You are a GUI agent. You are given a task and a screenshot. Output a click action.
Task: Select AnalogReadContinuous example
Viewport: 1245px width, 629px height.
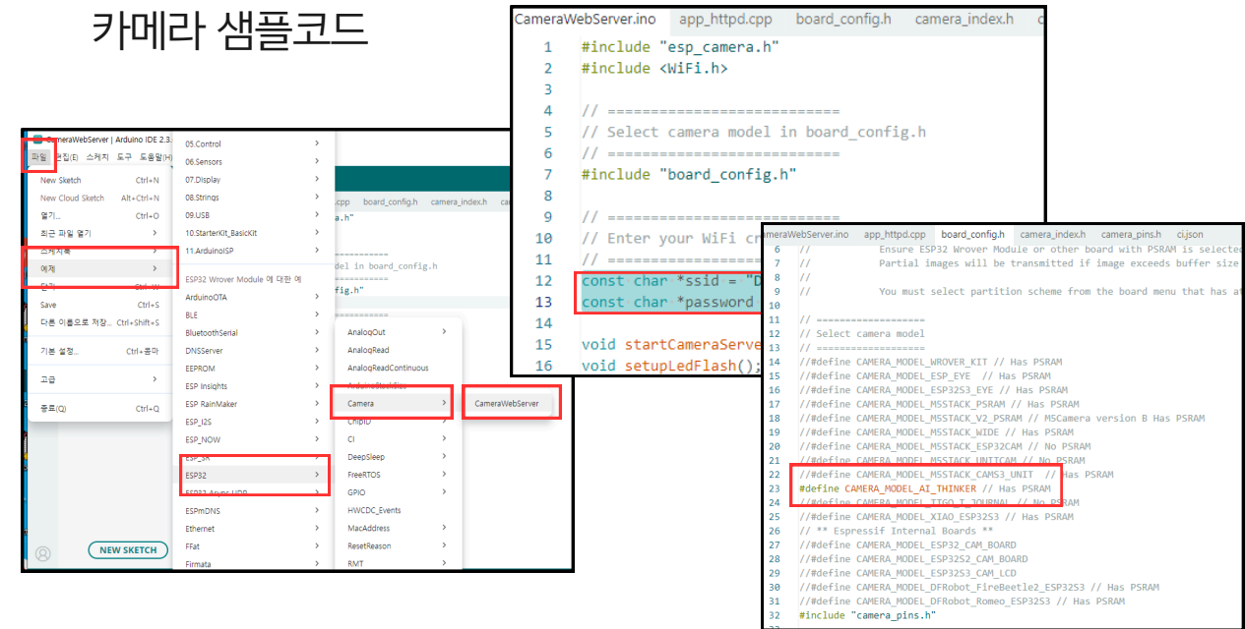coord(399,368)
